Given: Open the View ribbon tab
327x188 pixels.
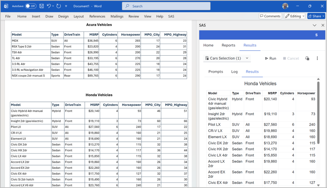Looking at the screenshot, I should [148, 16].
